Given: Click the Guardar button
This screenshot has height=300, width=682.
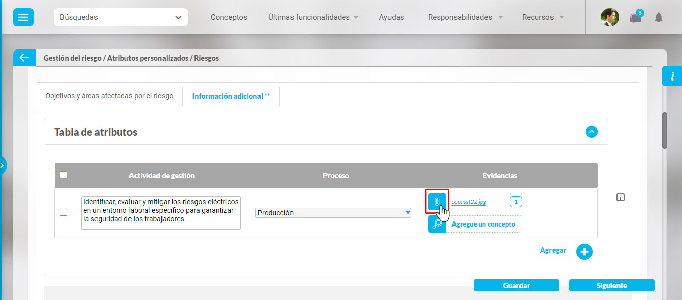Looking at the screenshot, I should (x=516, y=285).
